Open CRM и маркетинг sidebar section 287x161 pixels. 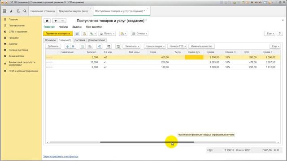(x=18, y=32)
